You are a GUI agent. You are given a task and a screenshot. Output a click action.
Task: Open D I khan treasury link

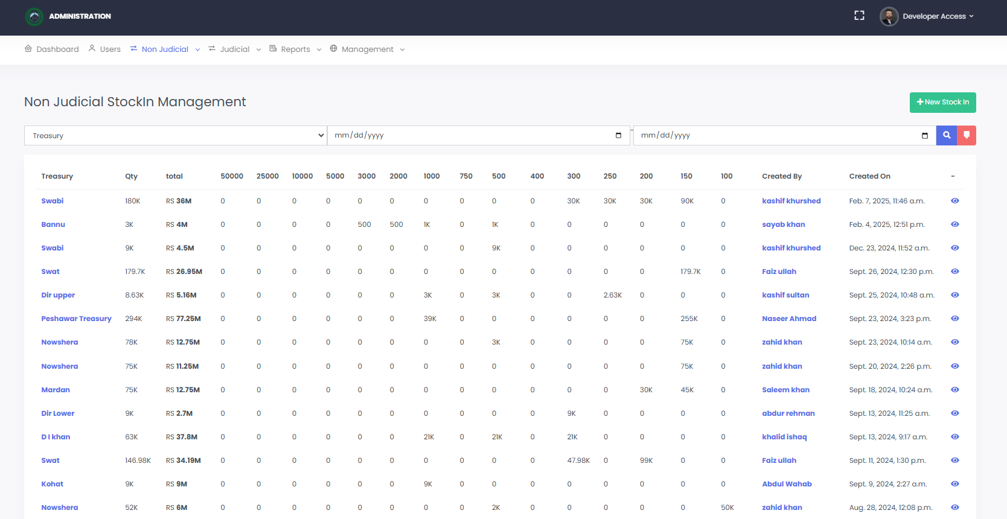[x=56, y=437]
